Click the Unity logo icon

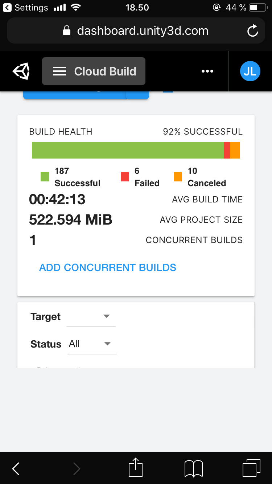tap(21, 71)
